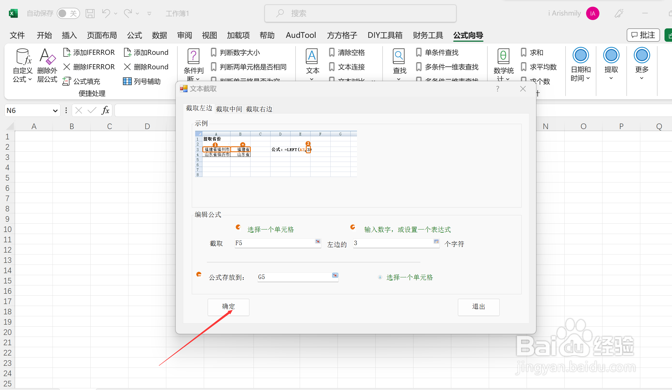The image size is (672, 390).
Task: Click the Insert Function fx button
Action: pos(105,110)
